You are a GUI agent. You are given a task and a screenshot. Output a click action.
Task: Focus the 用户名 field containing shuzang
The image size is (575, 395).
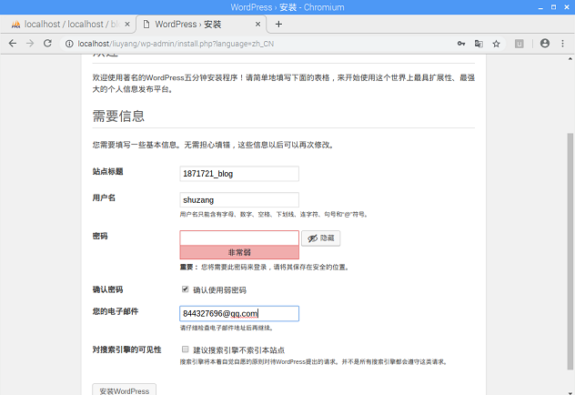coord(239,200)
